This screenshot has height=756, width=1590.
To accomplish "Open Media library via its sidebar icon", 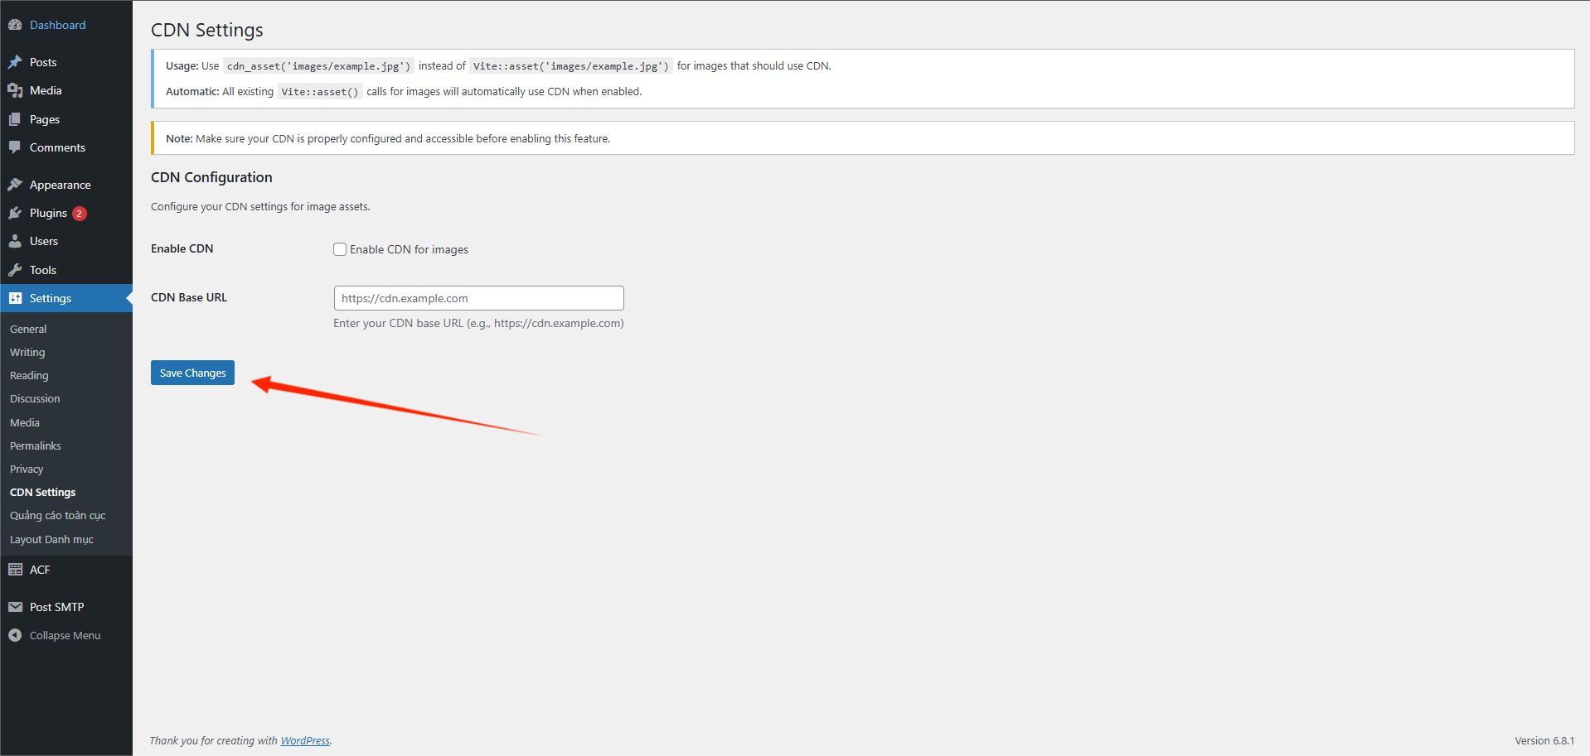I will (15, 90).
